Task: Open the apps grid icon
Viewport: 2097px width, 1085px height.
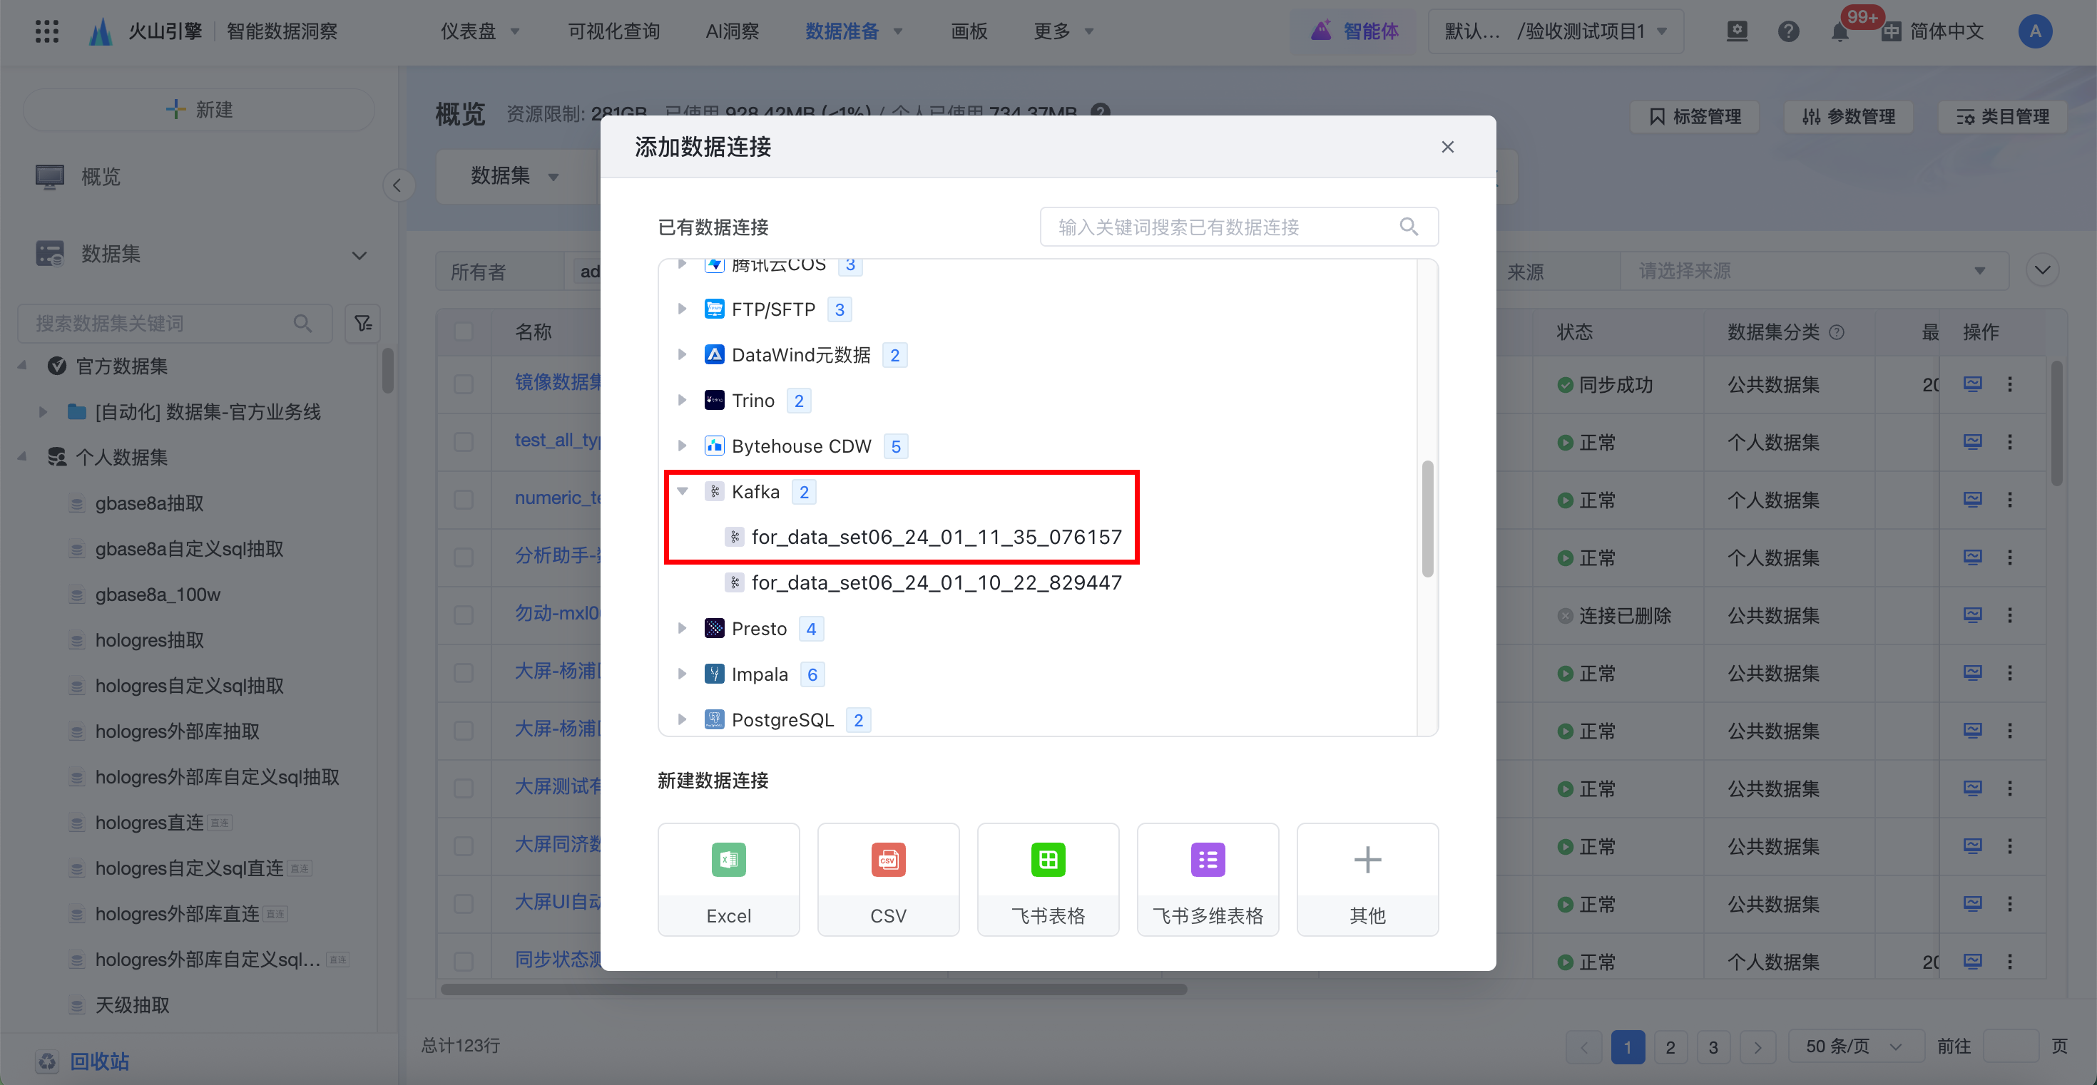Action: pos(47,31)
